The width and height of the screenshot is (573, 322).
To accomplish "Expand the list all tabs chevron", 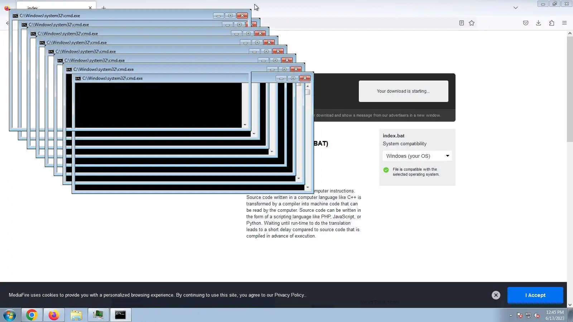I will [x=516, y=8].
